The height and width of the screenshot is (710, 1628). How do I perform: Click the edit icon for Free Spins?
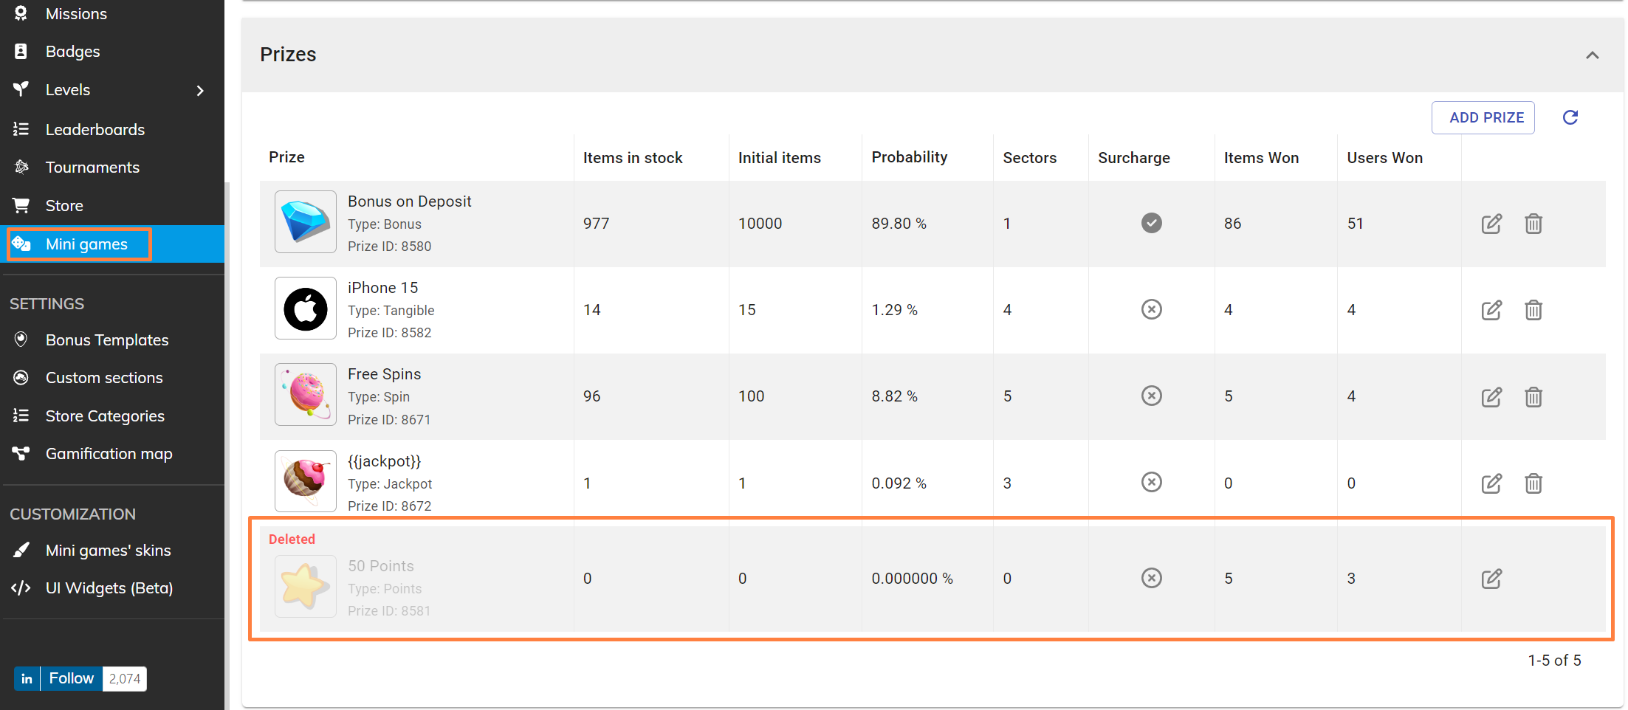[1491, 397]
